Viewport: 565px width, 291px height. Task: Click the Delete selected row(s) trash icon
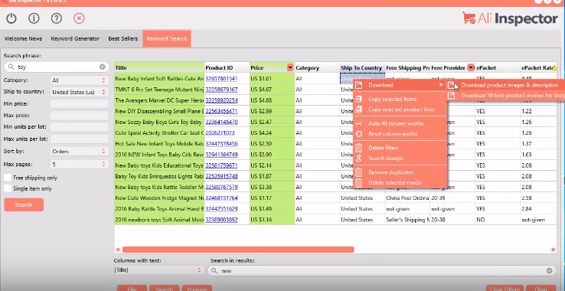tap(358, 183)
